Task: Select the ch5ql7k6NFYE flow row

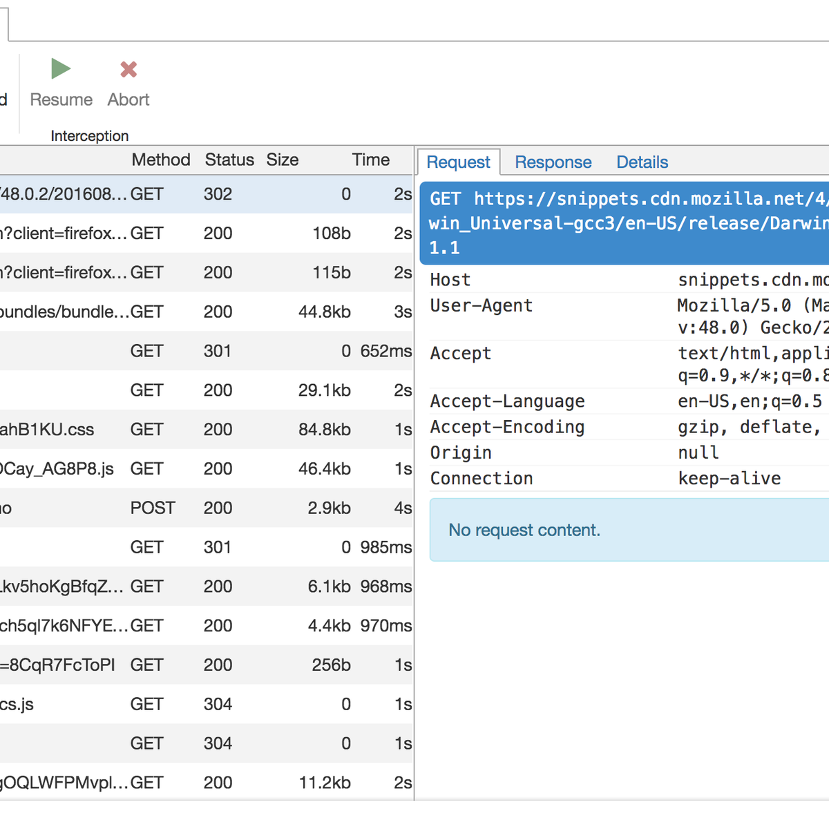Action: [x=207, y=626]
